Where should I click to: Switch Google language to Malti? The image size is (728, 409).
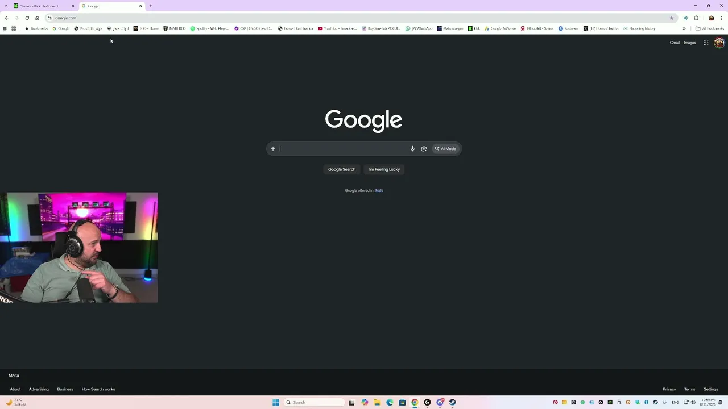tap(379, 191)
